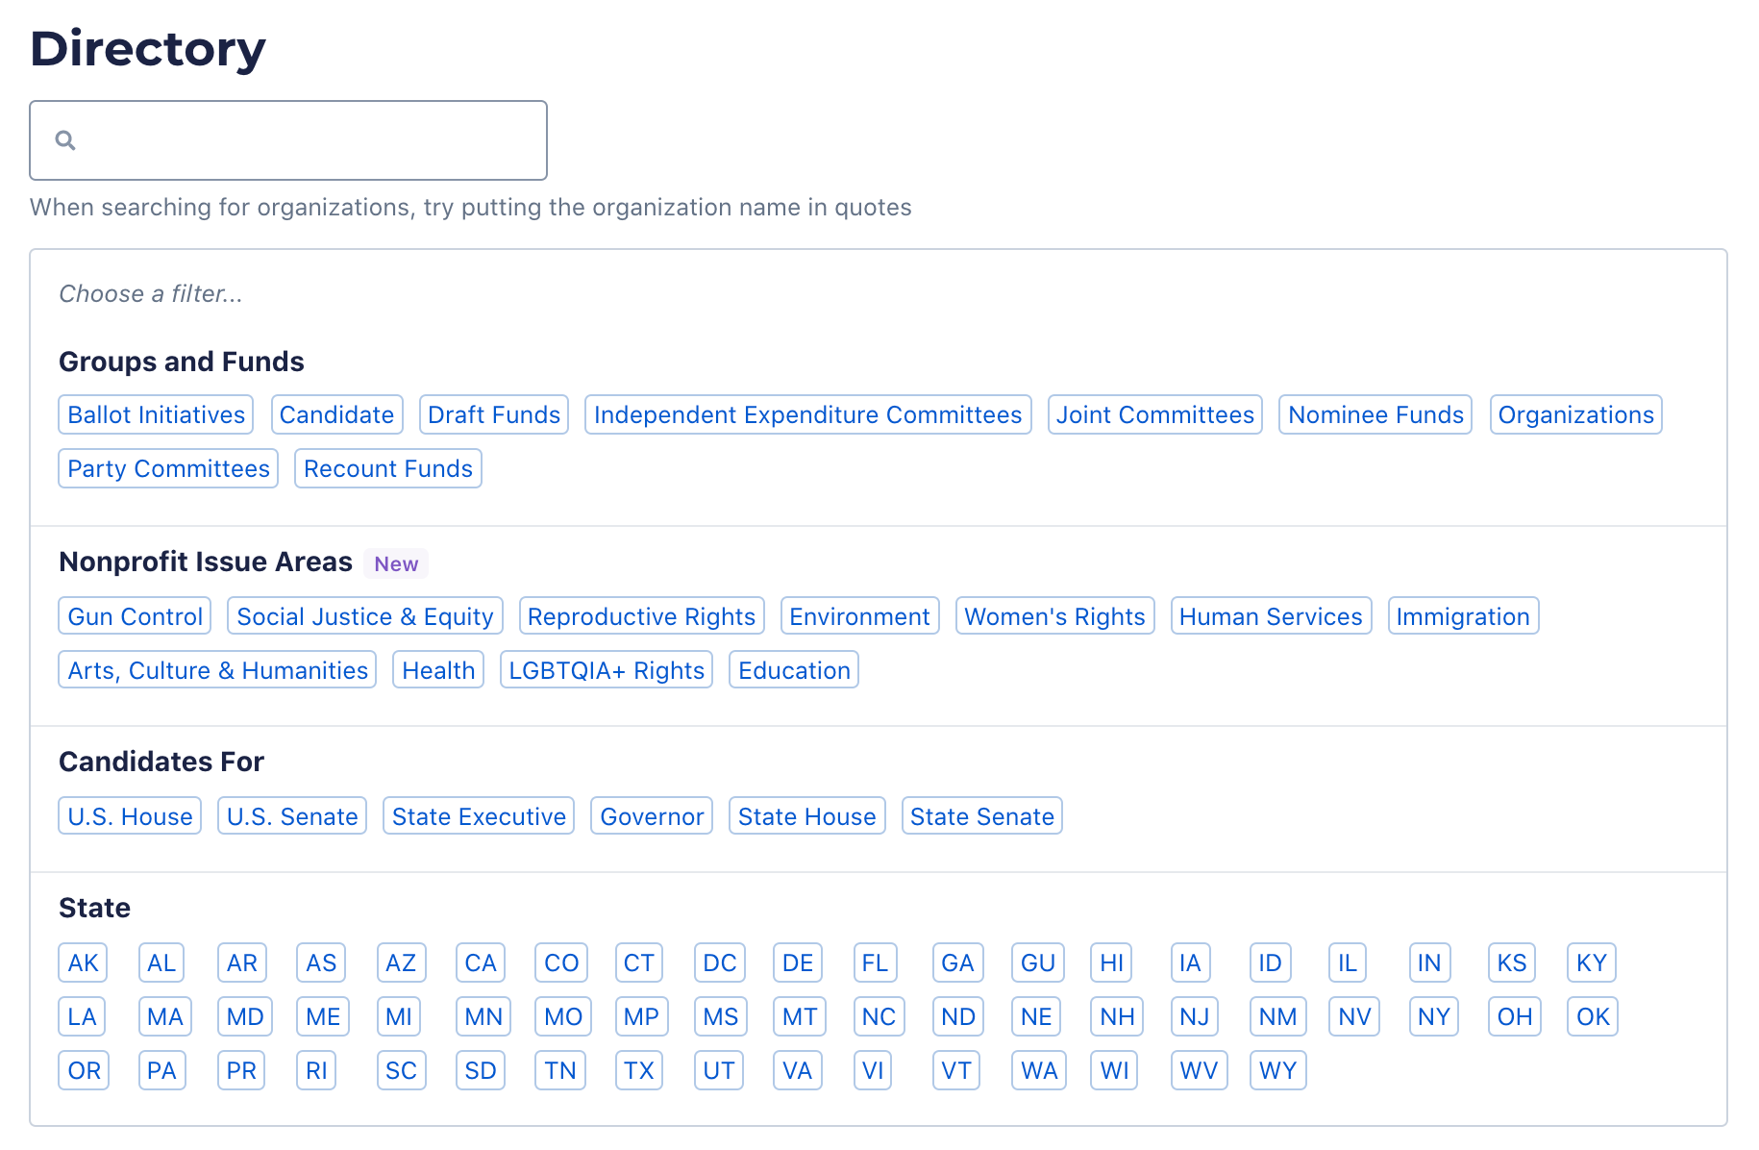
Task: Pick the MP territory filter
Action: tap(641, 1016)
